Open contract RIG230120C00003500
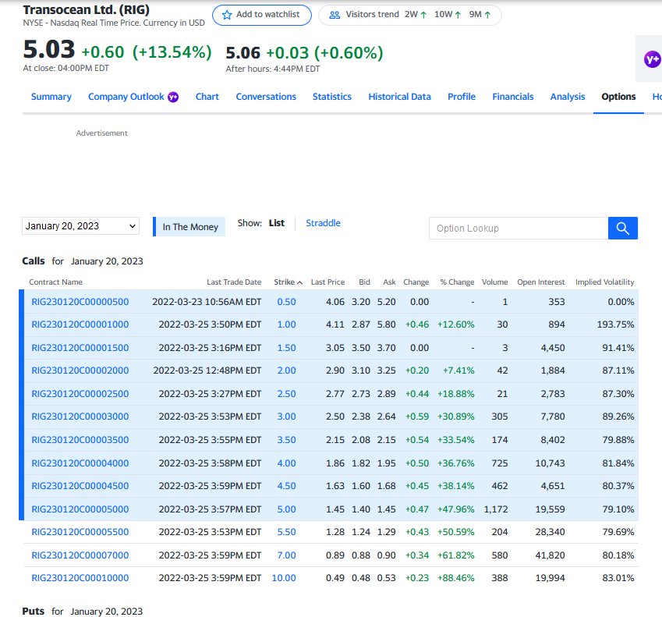Screen dimensions: 662x617 (x=80, y=440)
